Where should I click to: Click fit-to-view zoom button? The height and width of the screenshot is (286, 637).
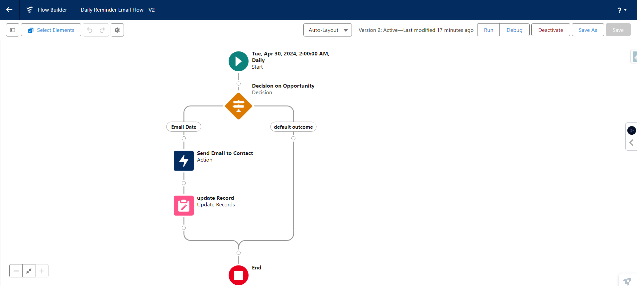click(29, 271)
